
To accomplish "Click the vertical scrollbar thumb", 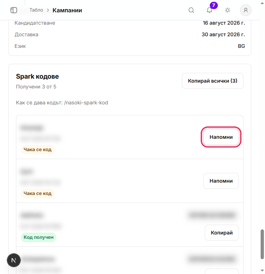I will pyautogui.click(x=262, y=244).
